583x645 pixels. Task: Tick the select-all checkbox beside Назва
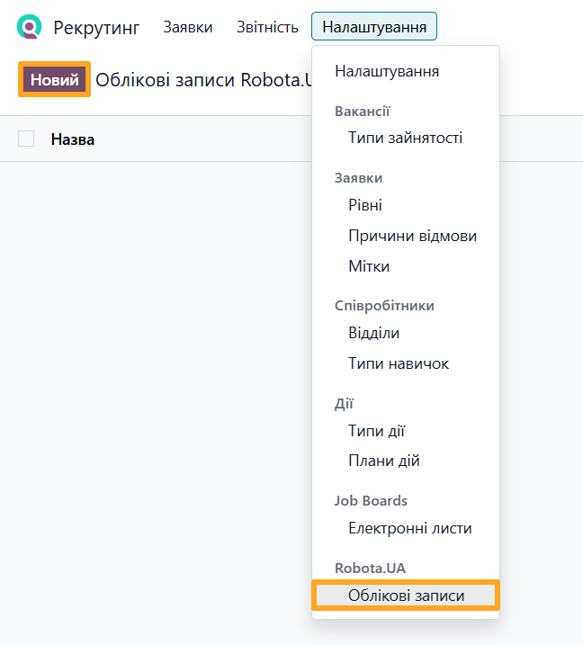pos(26,139)
